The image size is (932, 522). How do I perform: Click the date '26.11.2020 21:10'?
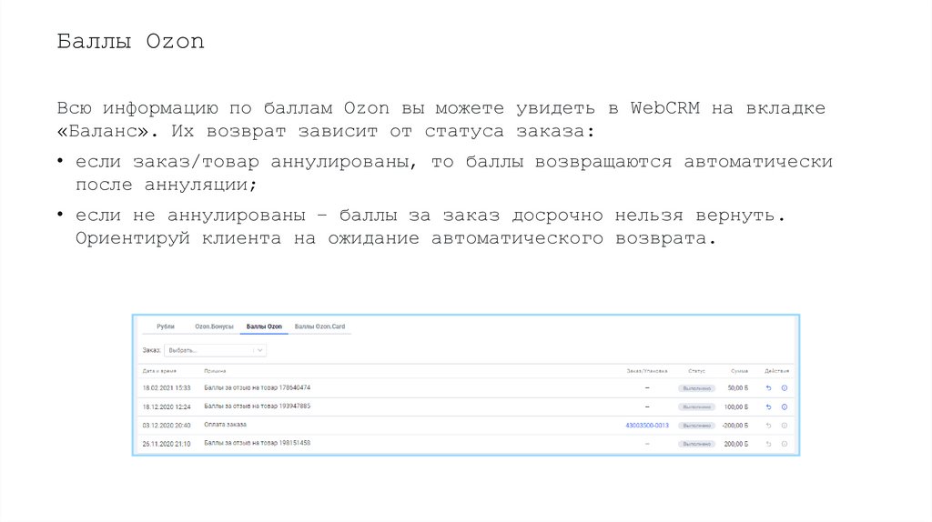point(167,444)
